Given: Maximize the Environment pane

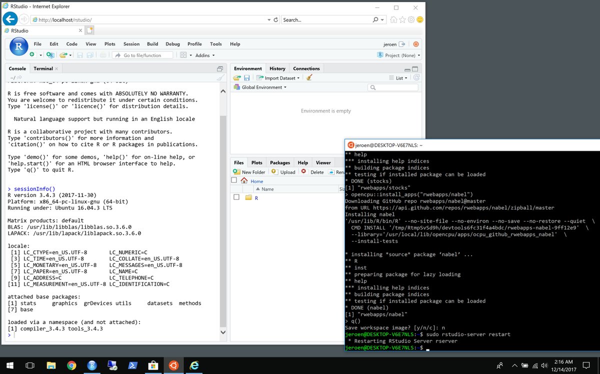Looking at the screenshot, I should click(x=415, y=69).
